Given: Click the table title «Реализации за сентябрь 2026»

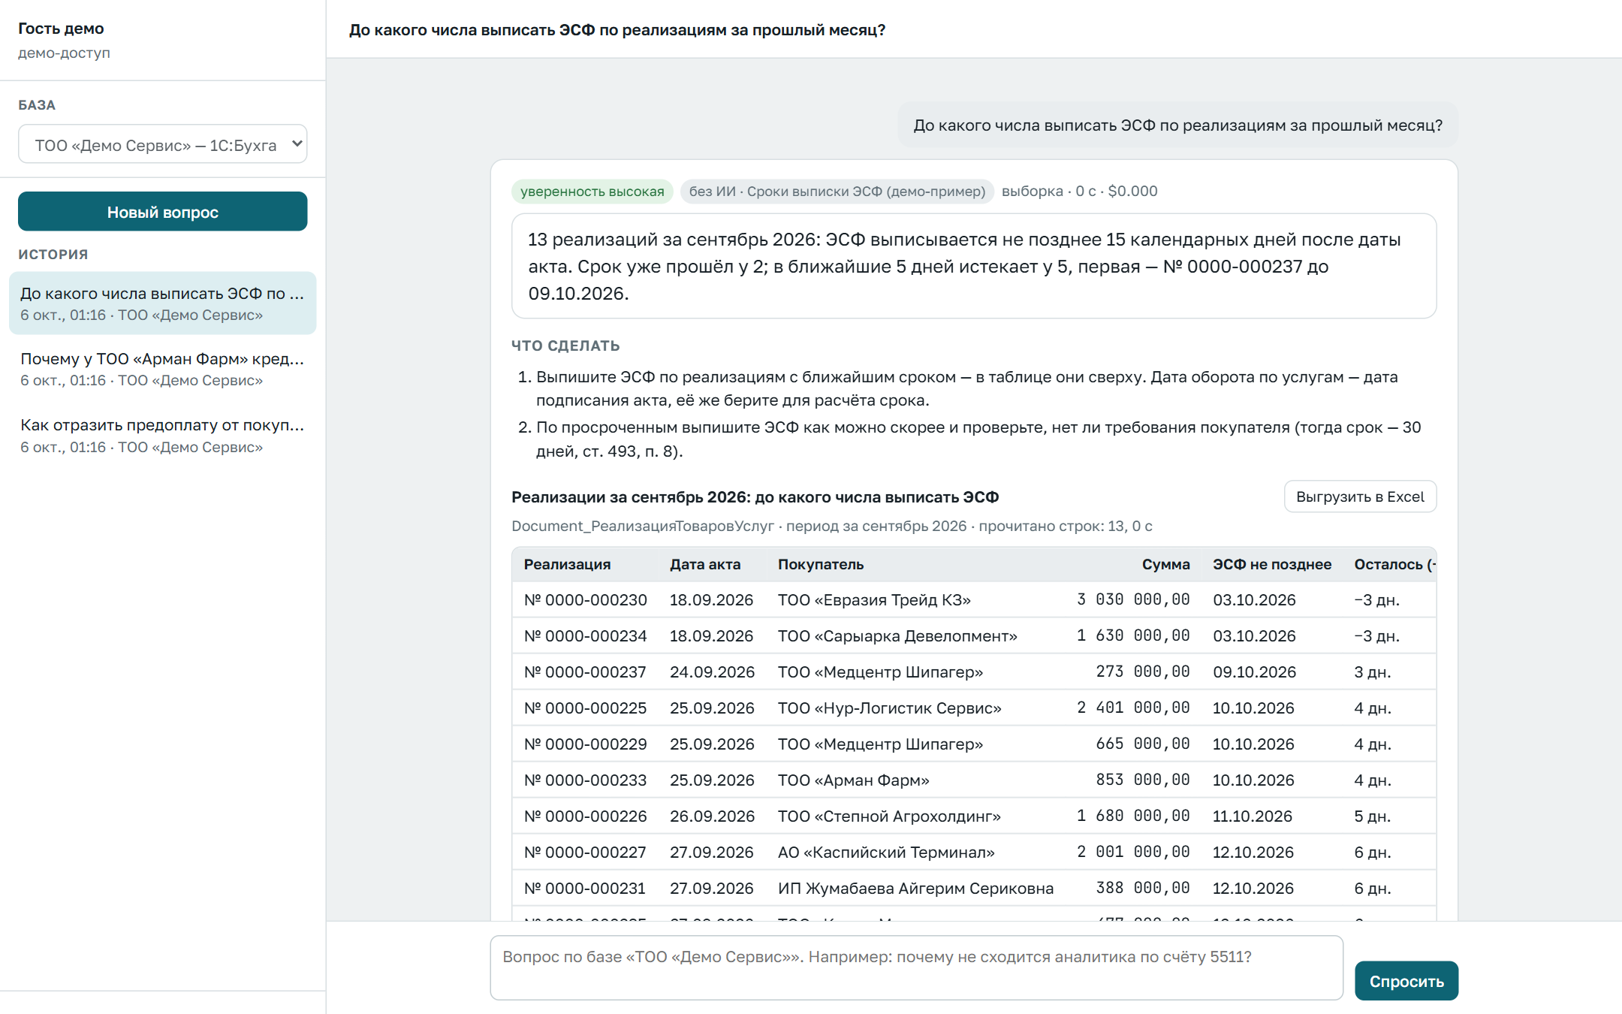Looking at the screenshot, I should point(755,497).
